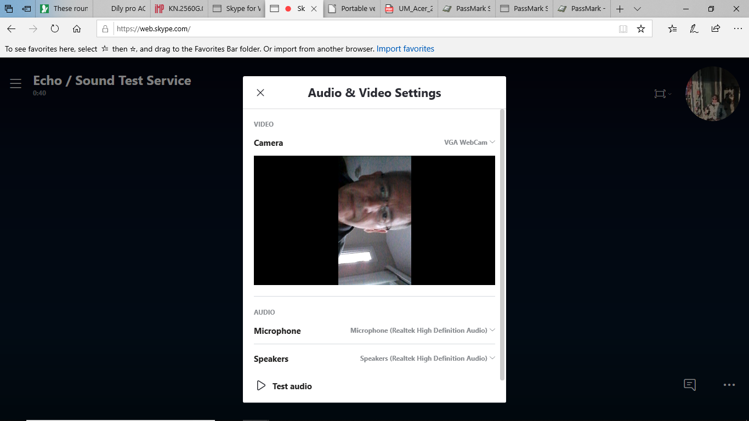Screen dimensions: 749x421
Task: Click the Echo / Sound Test Service title
Action: [x=112, y=81]
